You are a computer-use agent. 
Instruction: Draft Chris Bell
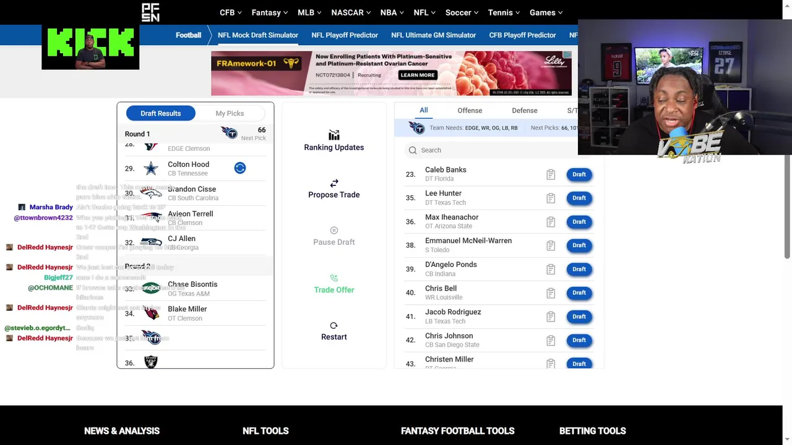tap(579, 293)
